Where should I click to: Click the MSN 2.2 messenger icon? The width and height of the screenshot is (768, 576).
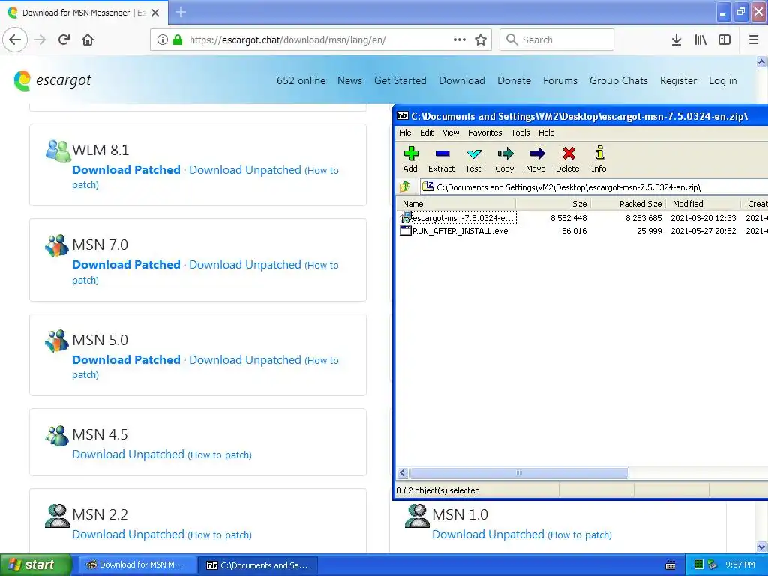[57, 516]
